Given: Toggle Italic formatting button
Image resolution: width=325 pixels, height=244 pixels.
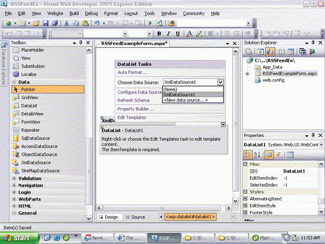Looking at the screenshot, I should pyautogui.click(x=168, y=34).
